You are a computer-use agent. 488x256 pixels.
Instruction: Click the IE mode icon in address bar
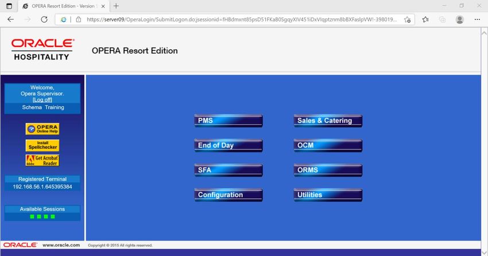click(64, 19)
